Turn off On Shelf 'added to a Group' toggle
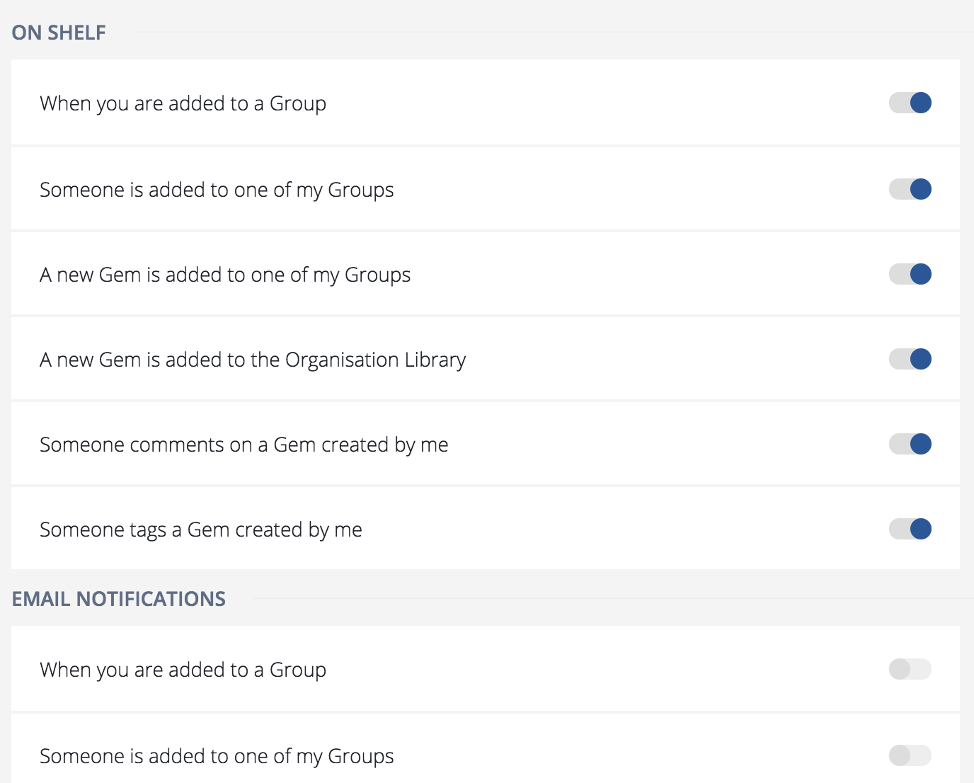 (910, 103)
